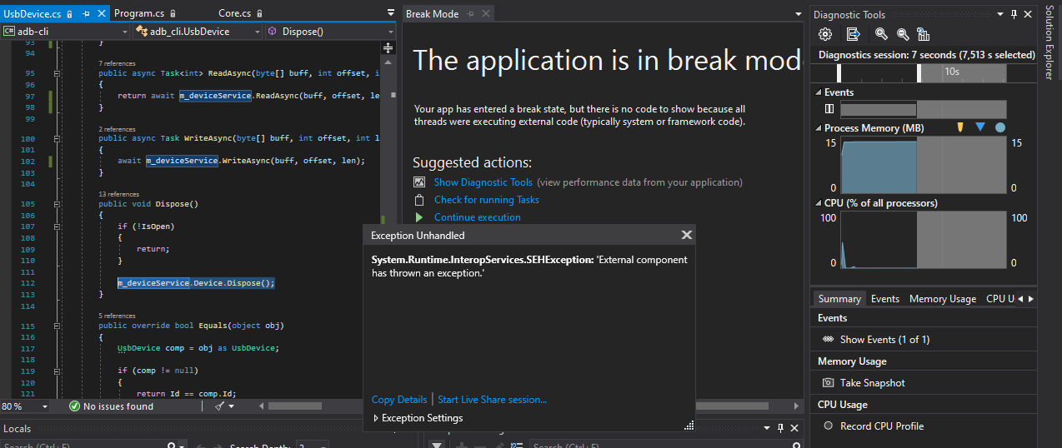Open Diagnostic Tools settings gear
The height and width of the screenshot is (448, 1062).
pyautogui.click(x=825, y=34)
